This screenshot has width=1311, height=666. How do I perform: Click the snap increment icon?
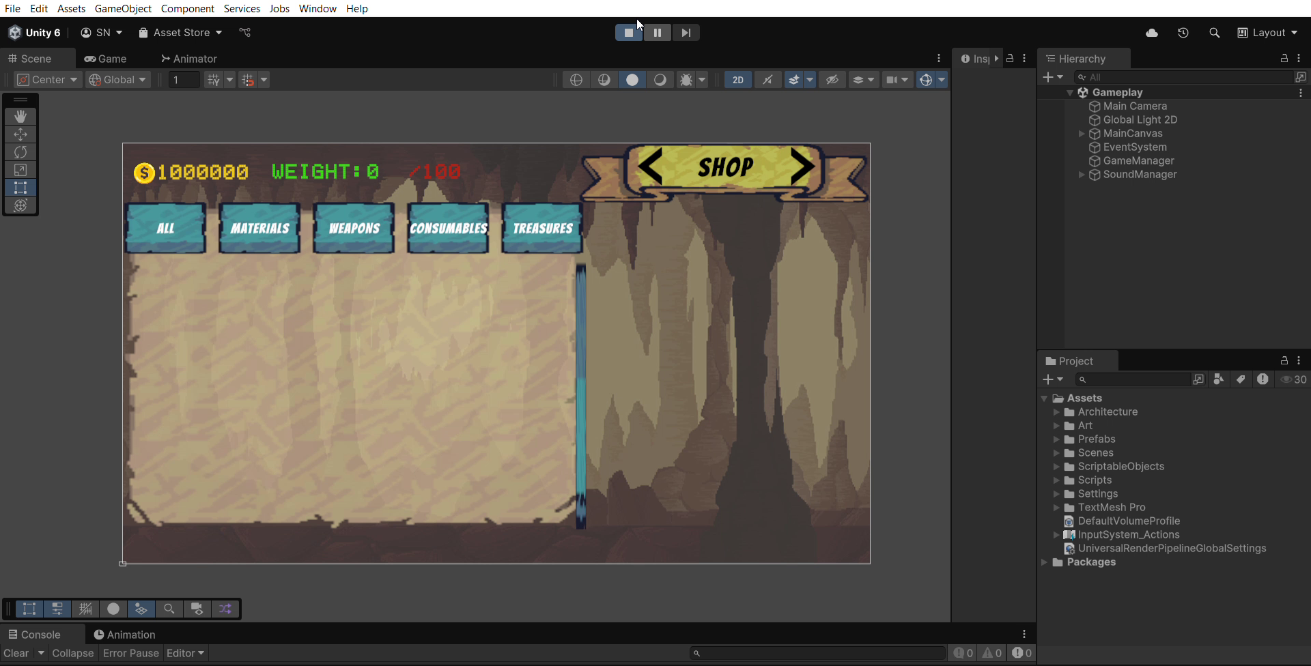[x=248, y=80]
